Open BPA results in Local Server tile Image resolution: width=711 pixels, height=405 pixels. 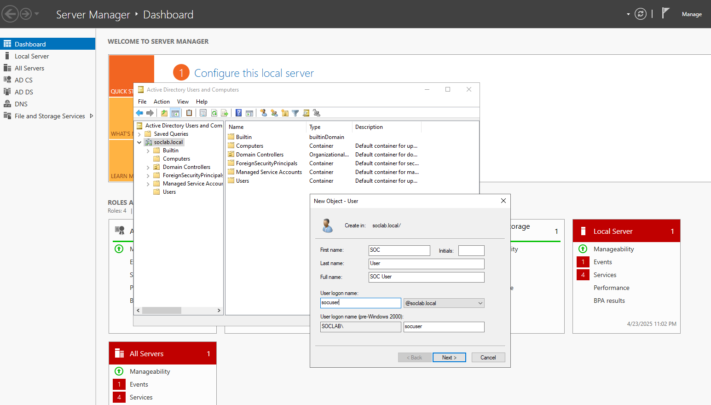[x=609, y=301]
